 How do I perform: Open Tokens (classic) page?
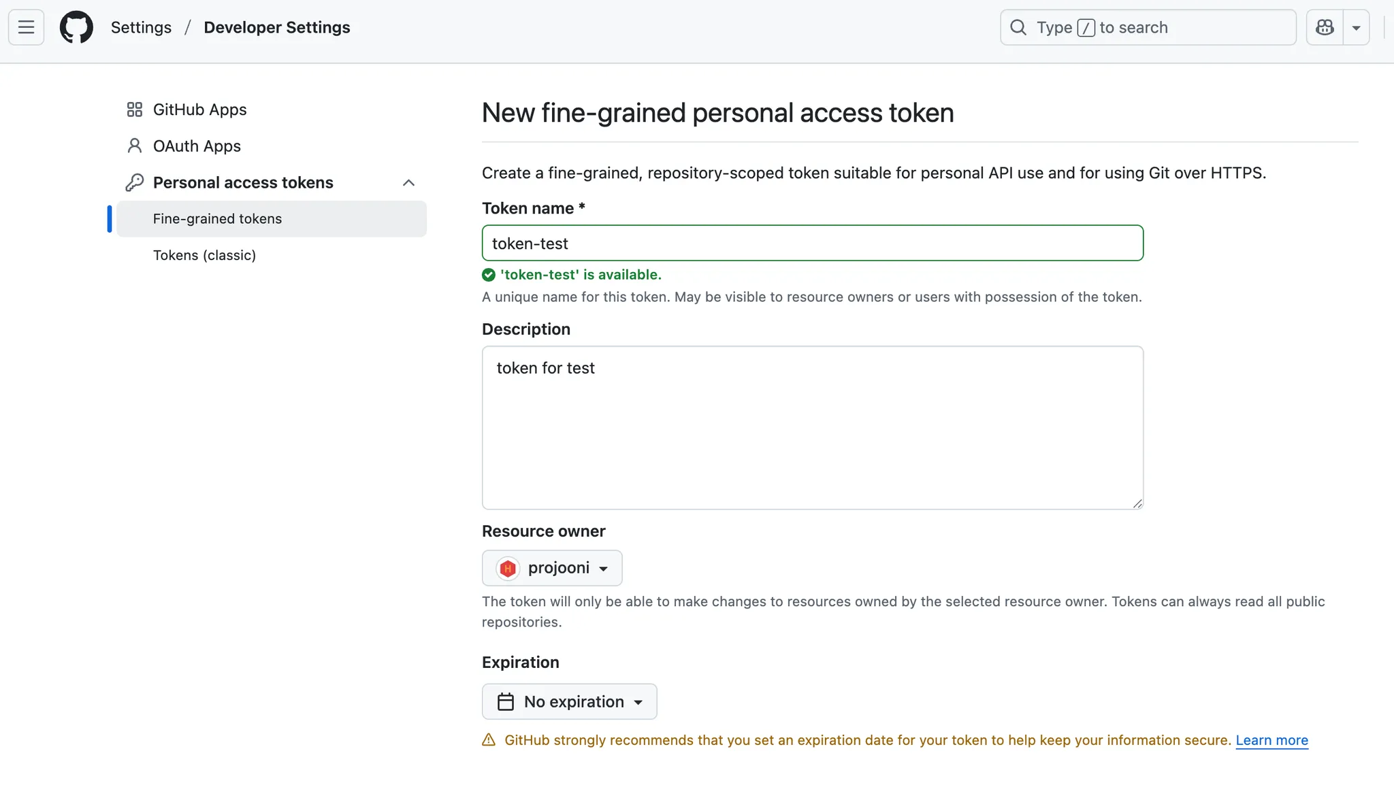[204, 255]
